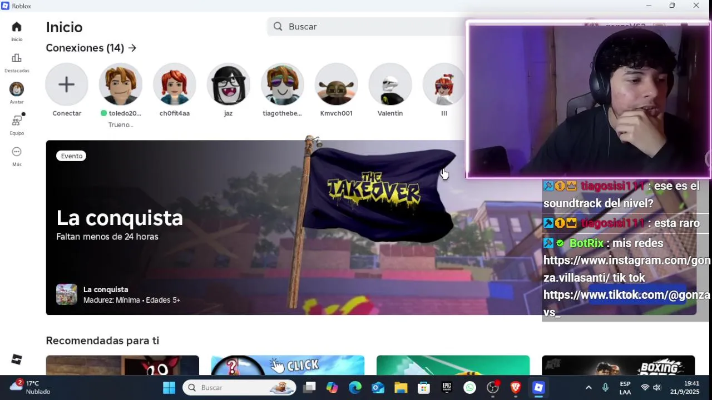Open Epic Games launcher from taskbar

point(447,388)
